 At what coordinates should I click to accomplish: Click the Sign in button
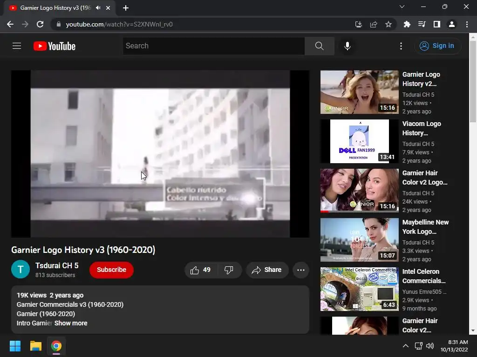click(x=437, y=46)
